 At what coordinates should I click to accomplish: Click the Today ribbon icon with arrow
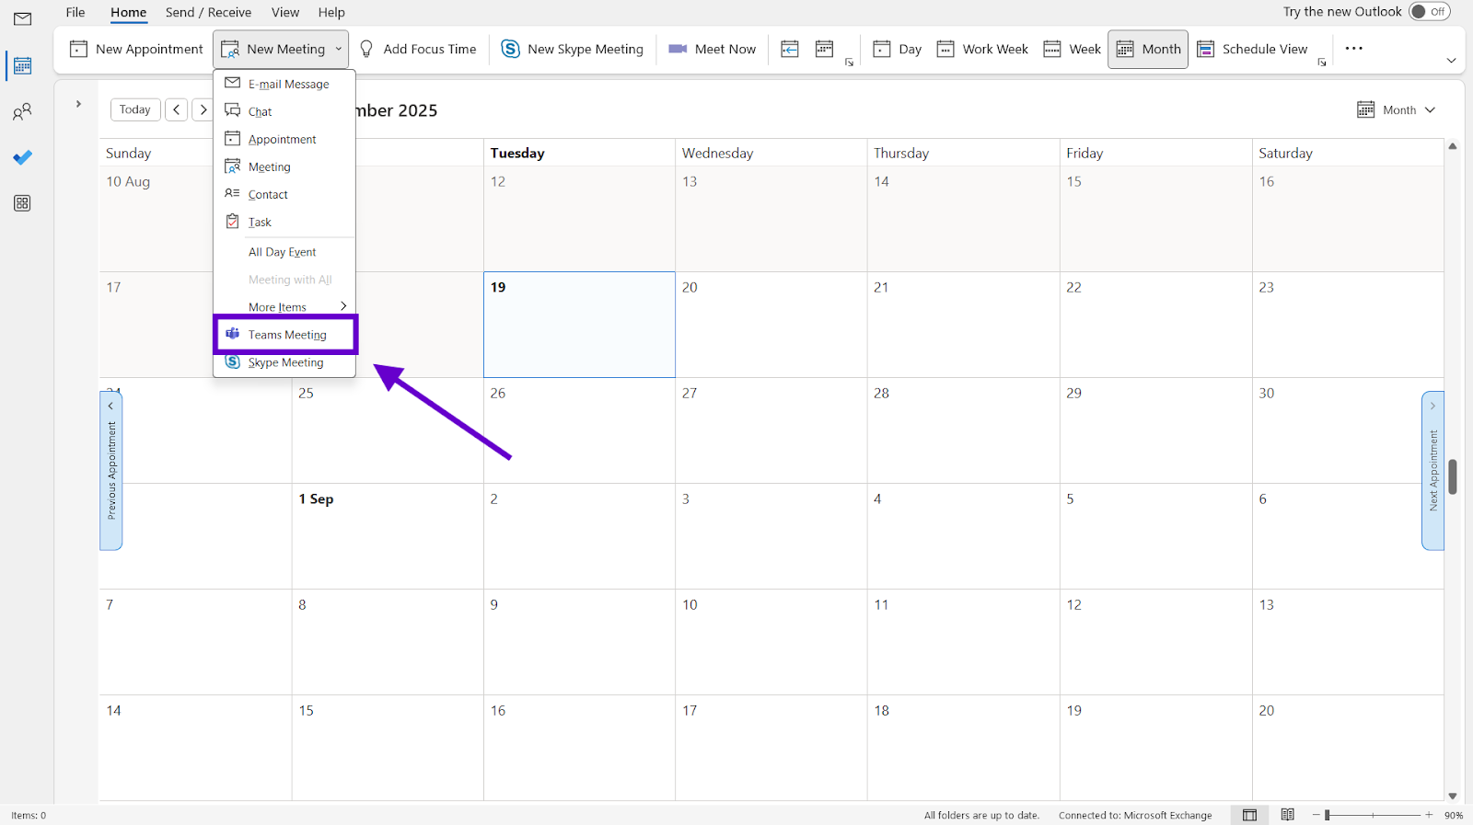(790, 49)
